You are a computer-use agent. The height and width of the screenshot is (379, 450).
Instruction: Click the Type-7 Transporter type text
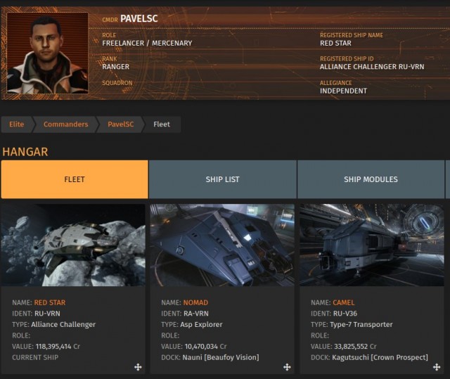point(361,324)
